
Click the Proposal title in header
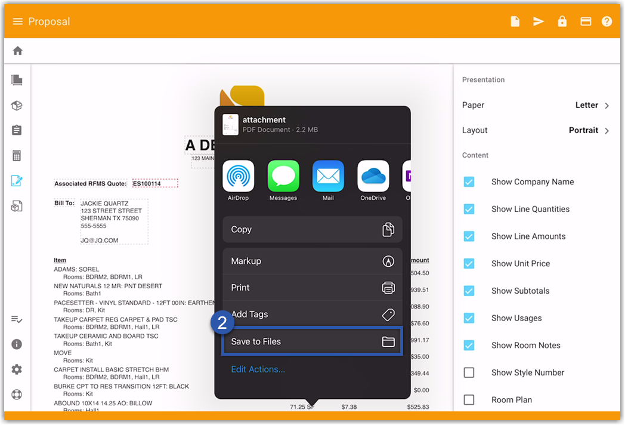(x=49, y=21)
